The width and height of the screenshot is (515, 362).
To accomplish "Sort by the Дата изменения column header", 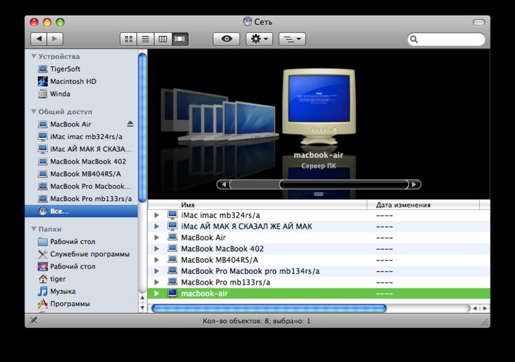I will 403,205.
